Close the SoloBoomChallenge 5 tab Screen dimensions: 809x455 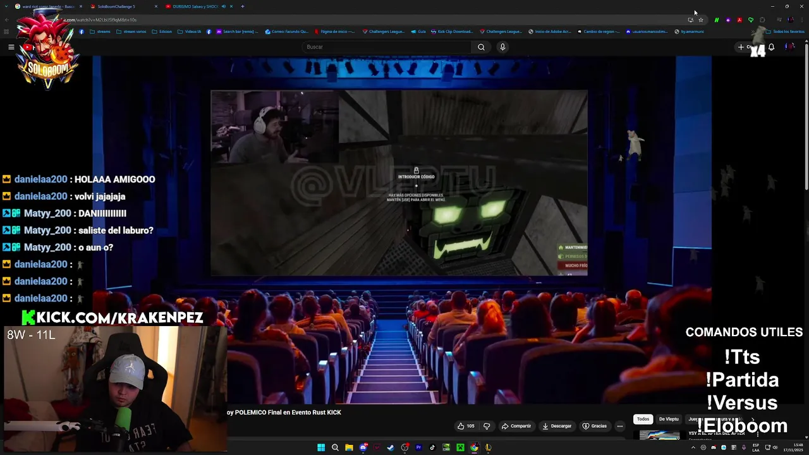(x=155, y=6)
